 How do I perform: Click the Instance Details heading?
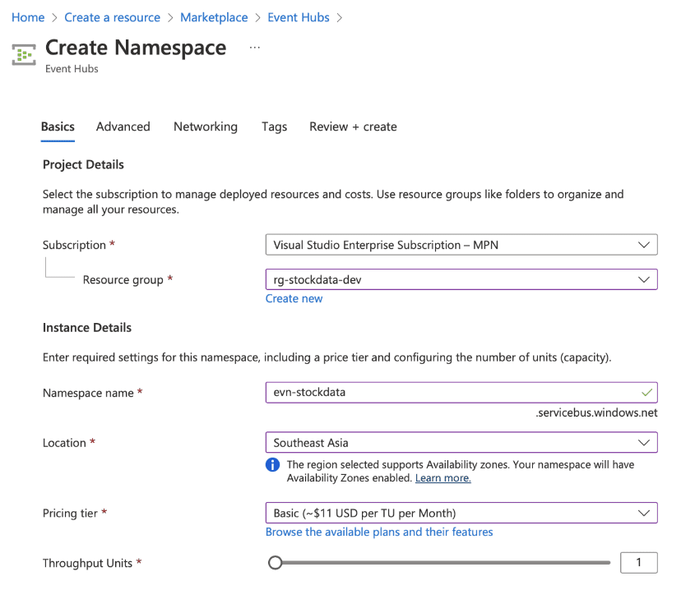click(87, 328)
